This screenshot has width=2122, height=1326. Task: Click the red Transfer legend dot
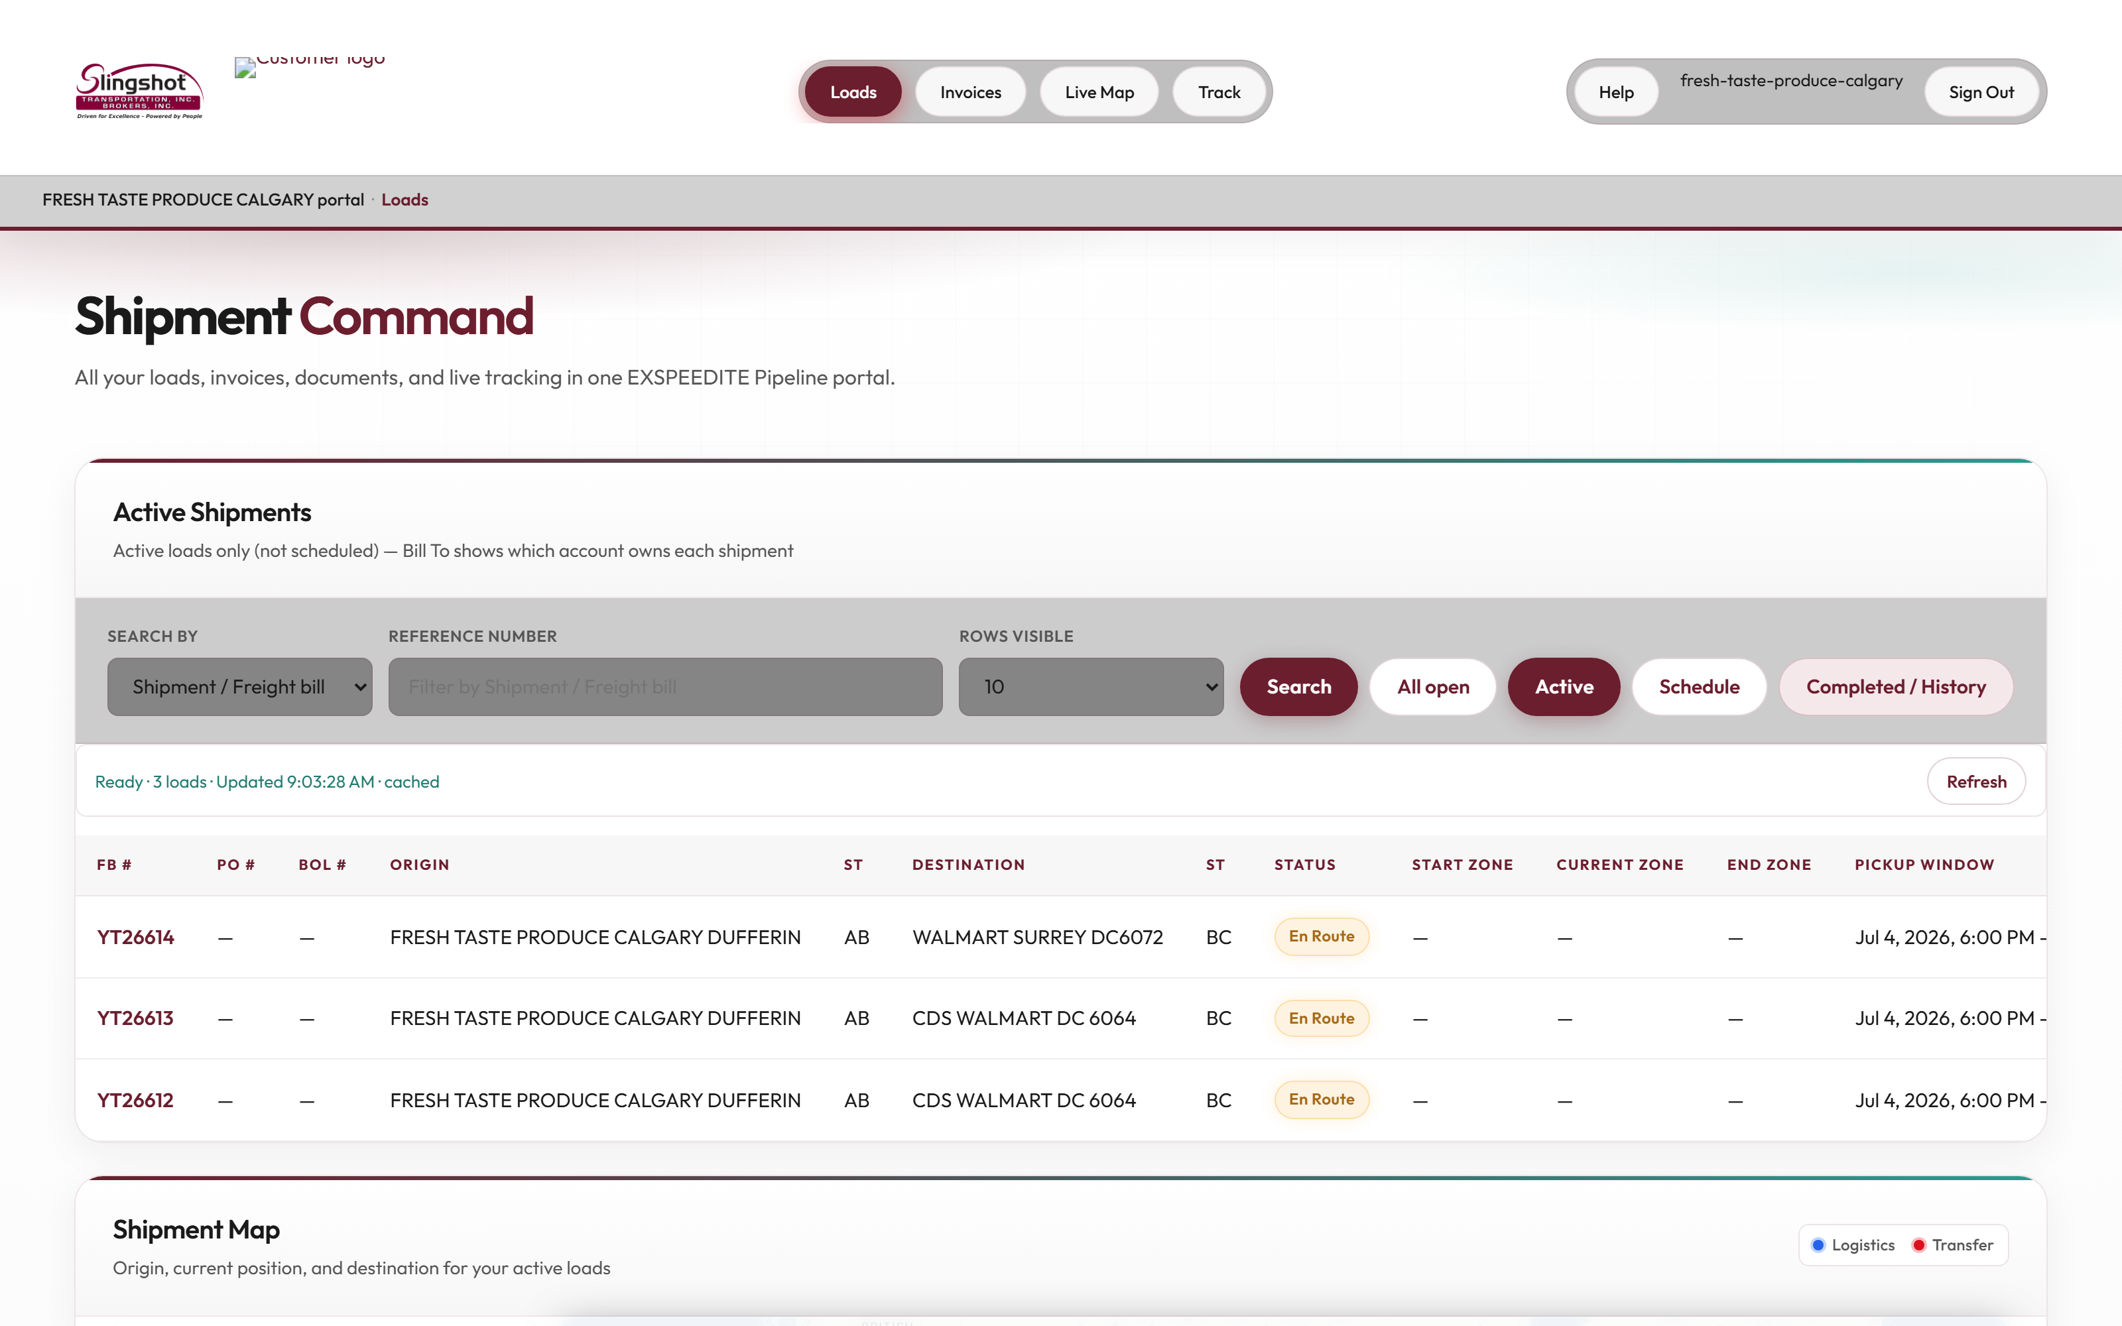click(x=1918, y=1245)
